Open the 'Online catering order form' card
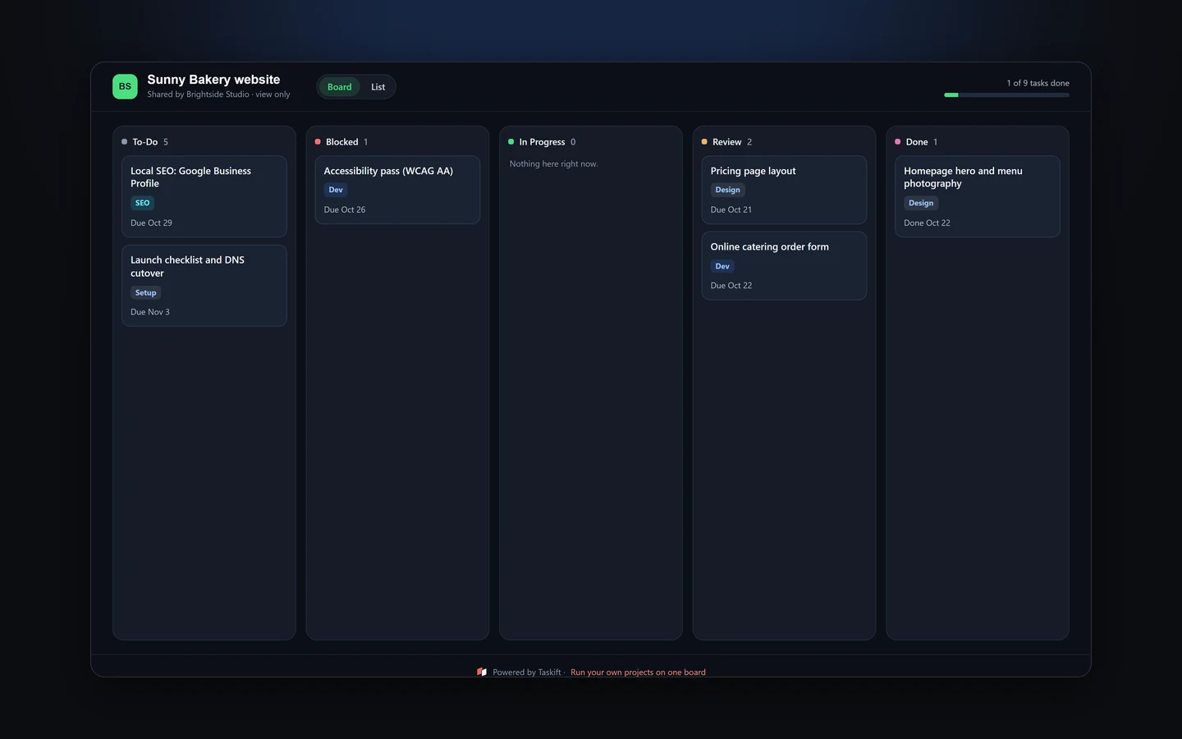 pos(784,266)
